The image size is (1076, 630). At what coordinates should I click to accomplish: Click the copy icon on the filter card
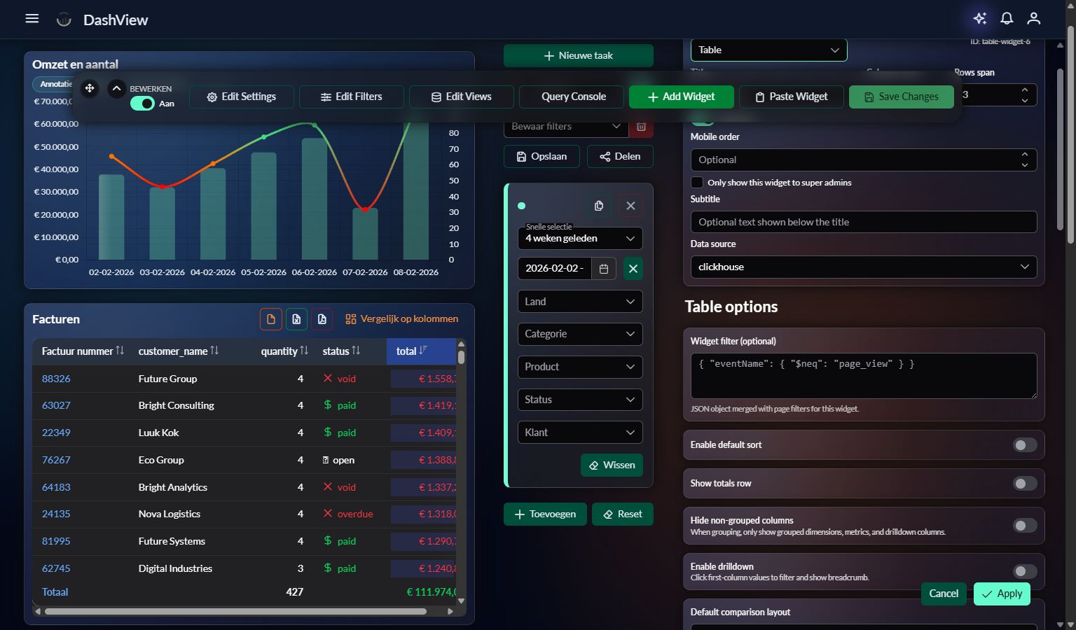click(x=598, y=205)
